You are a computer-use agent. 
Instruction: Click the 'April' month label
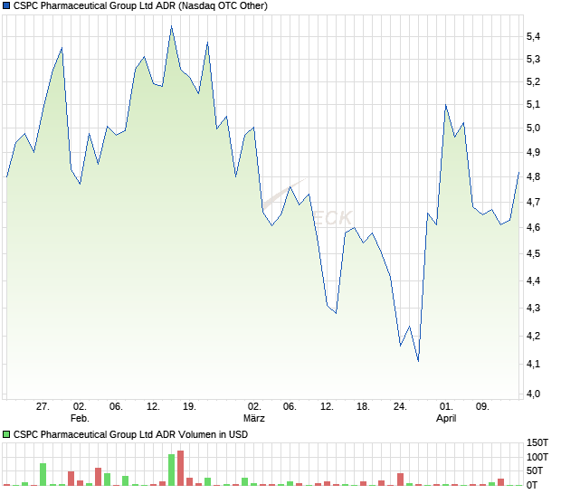[x=446, y=419]
